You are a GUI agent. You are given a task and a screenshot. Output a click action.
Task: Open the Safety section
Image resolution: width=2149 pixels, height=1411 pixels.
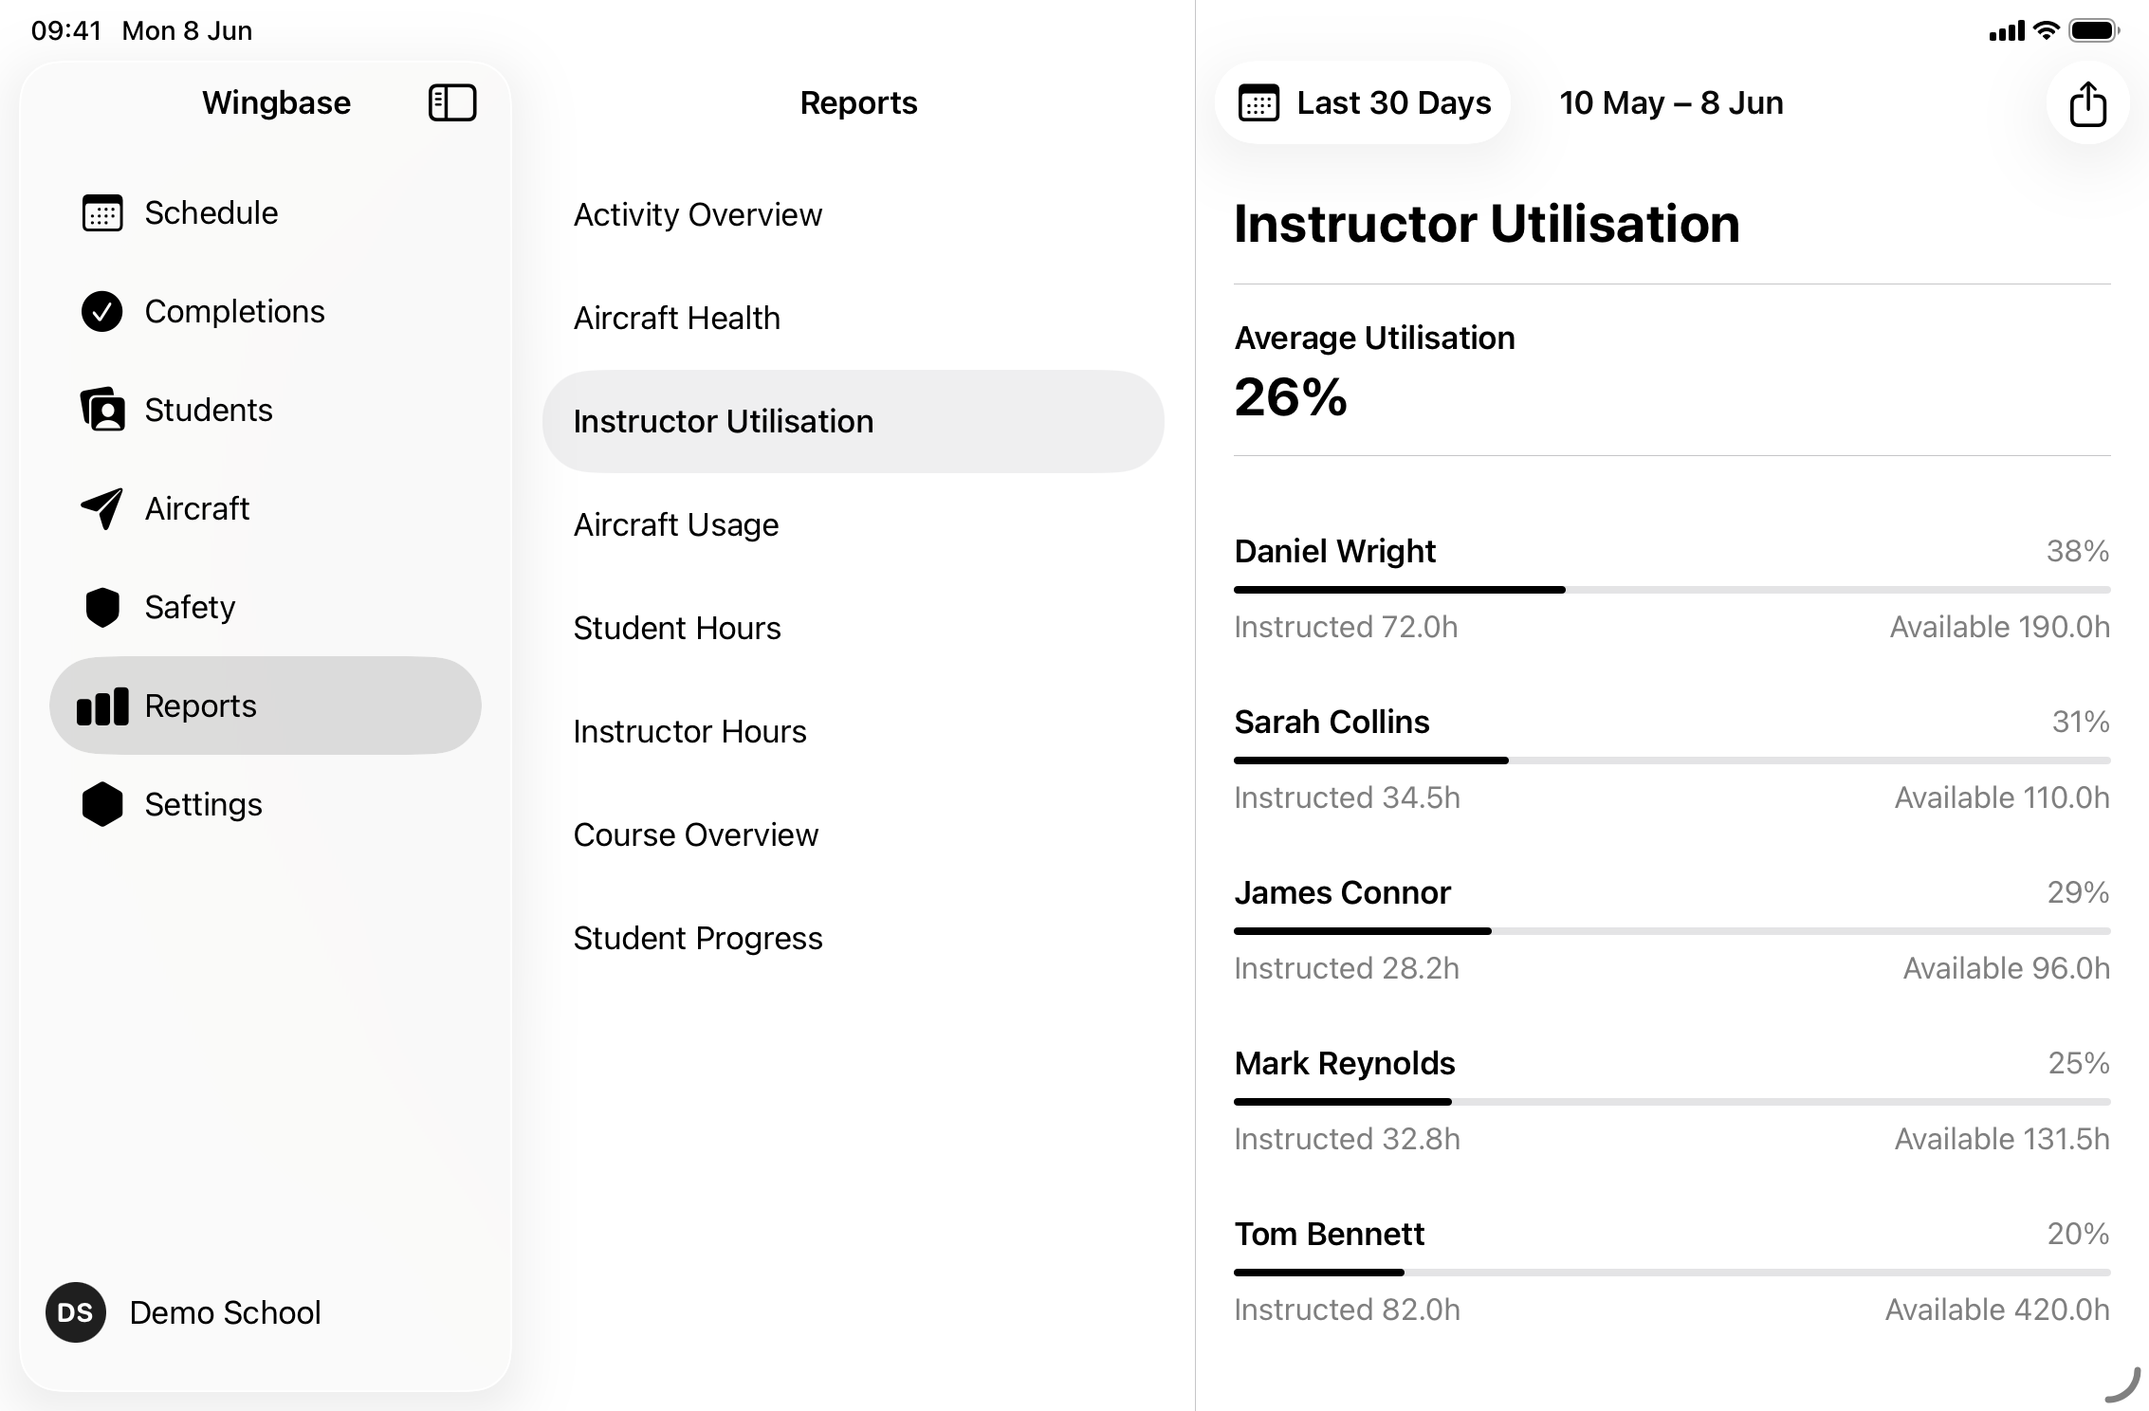click(266, 607)
